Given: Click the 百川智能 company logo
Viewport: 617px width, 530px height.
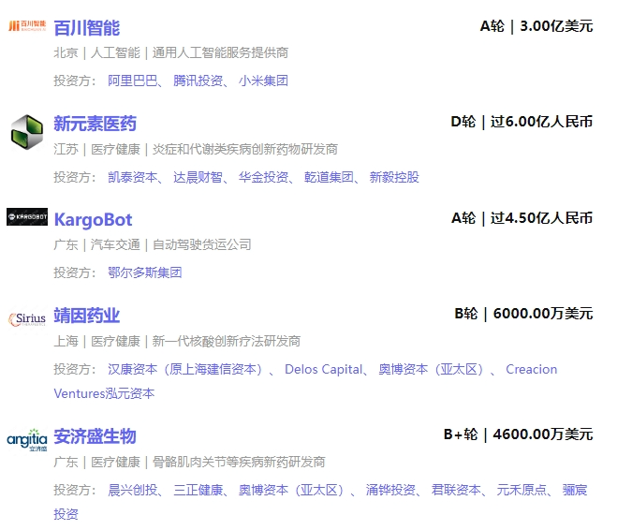Looking at the screenshot, I should [27, 26].
